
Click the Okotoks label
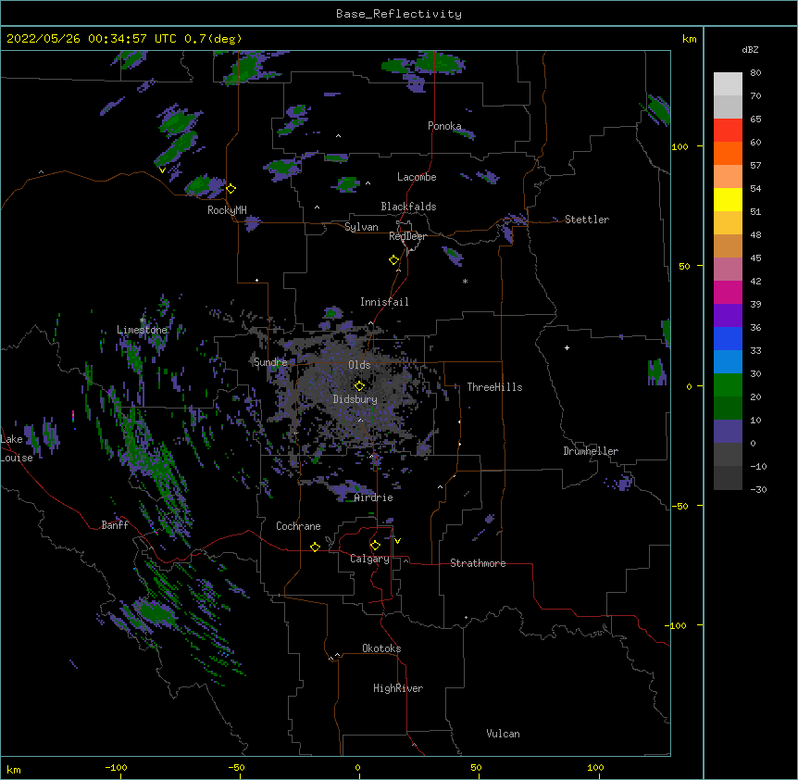[x=381, y=648]
